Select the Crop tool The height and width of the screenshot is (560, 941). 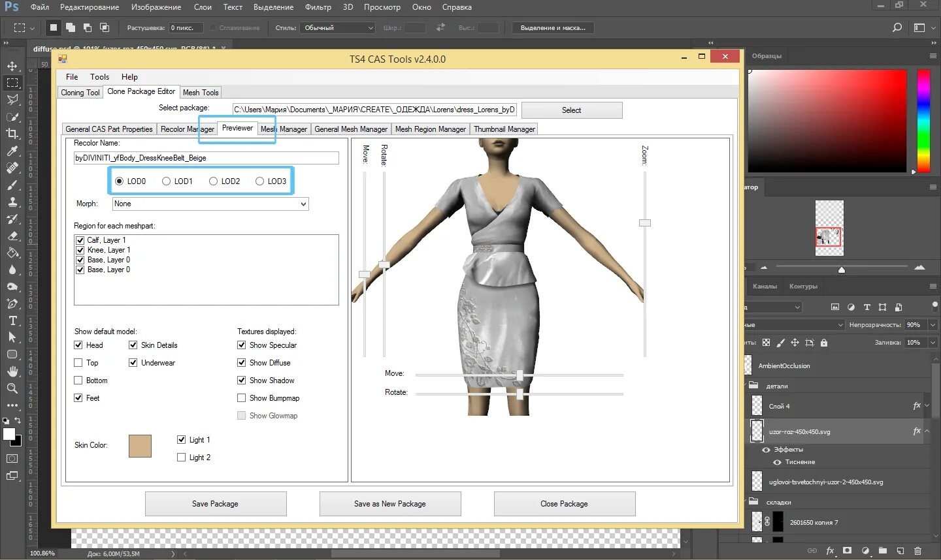[x=12, y=134]
